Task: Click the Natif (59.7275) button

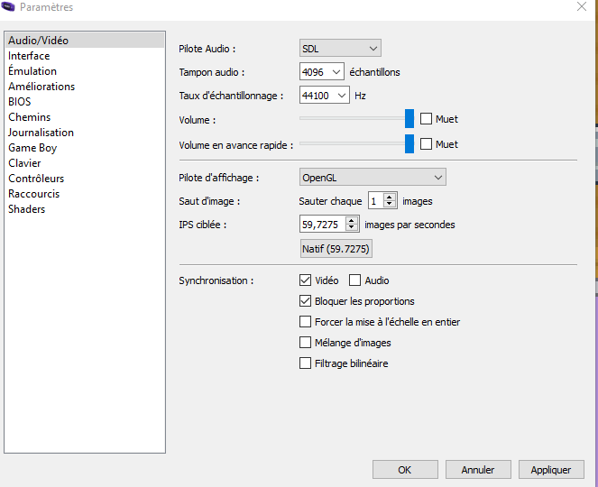Action: pos(336,249)
